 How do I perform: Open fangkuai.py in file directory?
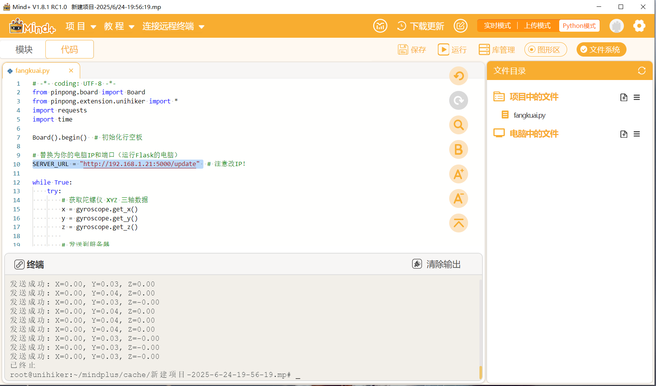coord(529,115)
